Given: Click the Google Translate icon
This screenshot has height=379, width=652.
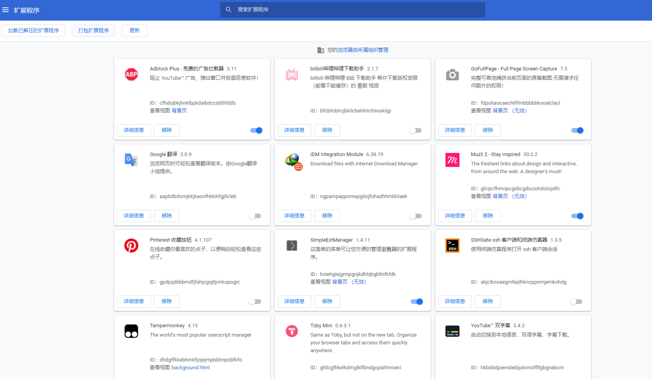Looking at the screenshot, I should [131, 160].
